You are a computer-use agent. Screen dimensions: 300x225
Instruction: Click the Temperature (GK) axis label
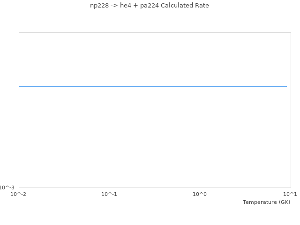(266, 202)
